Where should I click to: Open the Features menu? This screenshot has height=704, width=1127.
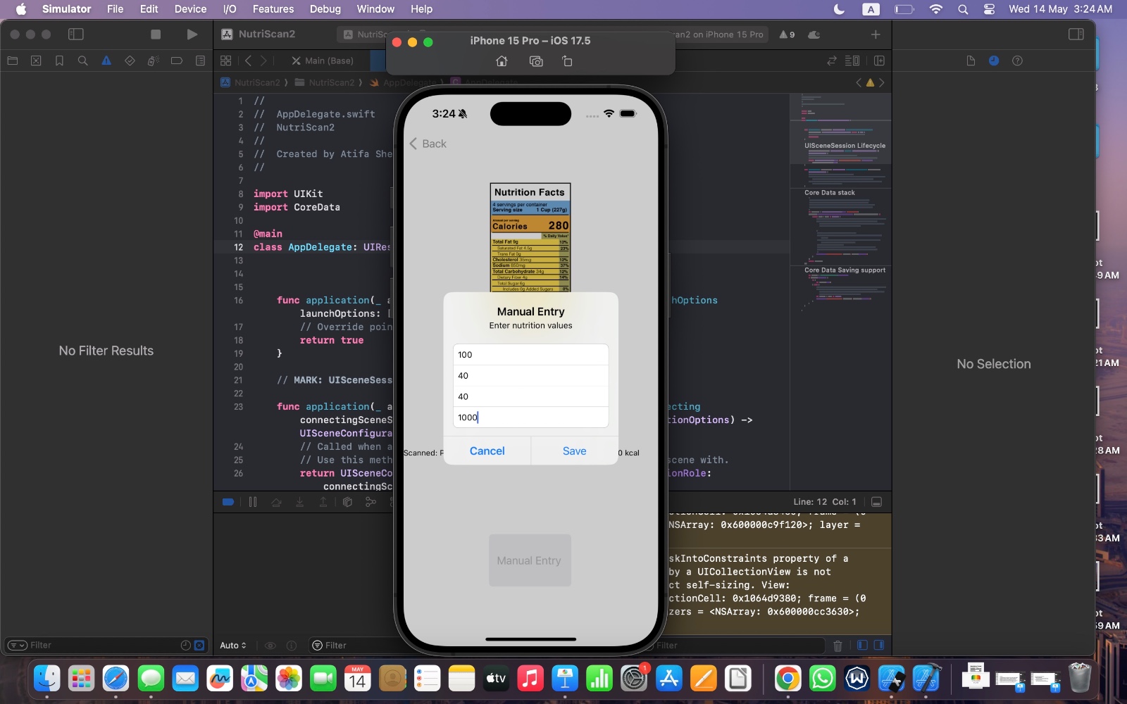[x=273, y=9]
